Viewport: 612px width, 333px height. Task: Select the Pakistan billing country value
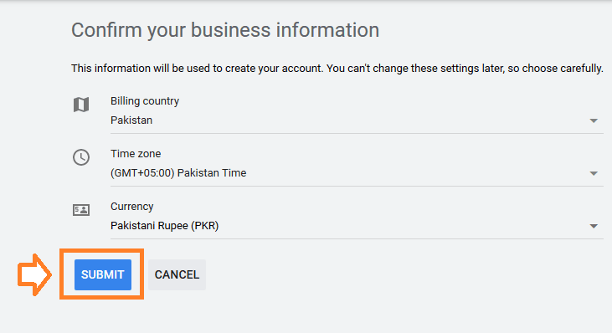click(x=131, y=120)
